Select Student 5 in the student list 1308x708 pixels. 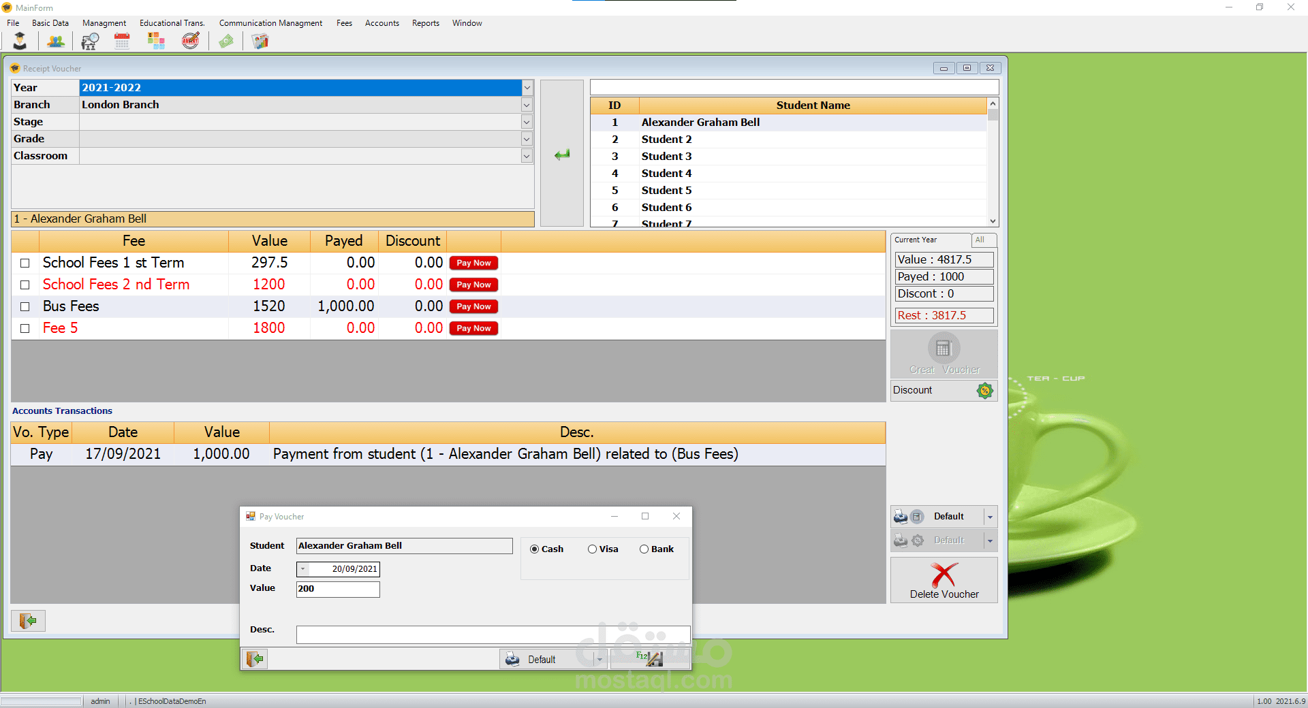788,191
